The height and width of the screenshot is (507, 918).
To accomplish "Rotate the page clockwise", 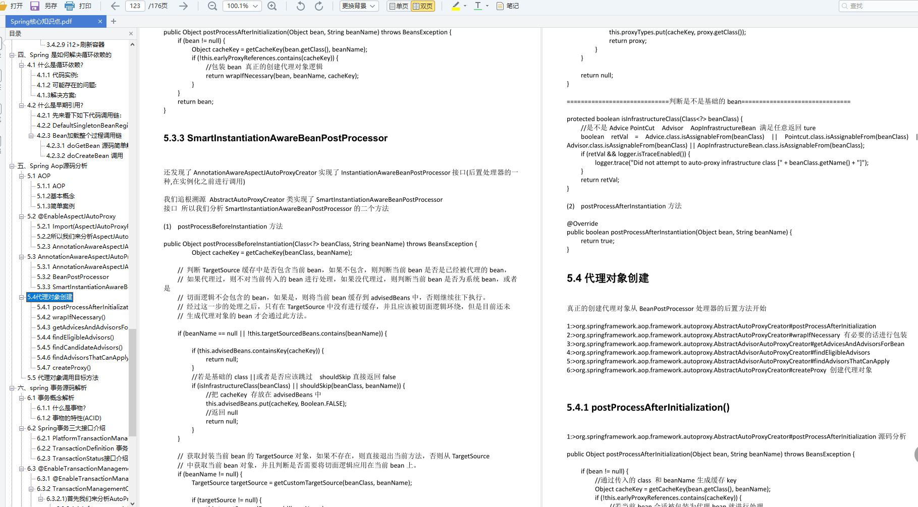I will [x=319, y=6].
